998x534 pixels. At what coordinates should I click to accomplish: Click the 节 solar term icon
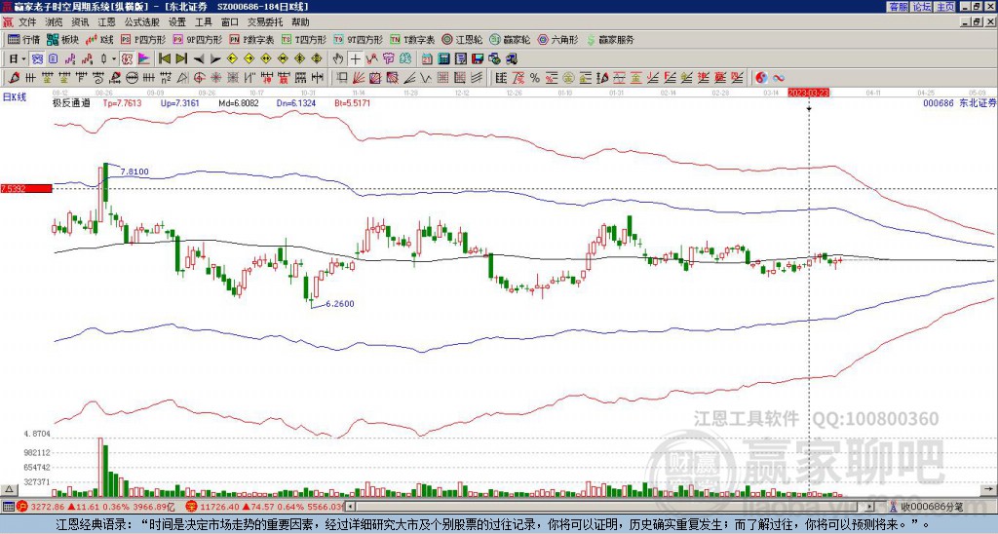388,59
